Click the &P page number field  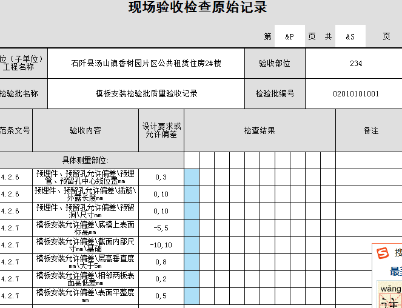point(290,36)
